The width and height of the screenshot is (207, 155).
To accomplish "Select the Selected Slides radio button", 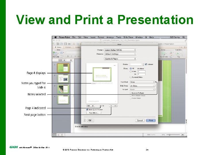I will [x=131, y=77].
